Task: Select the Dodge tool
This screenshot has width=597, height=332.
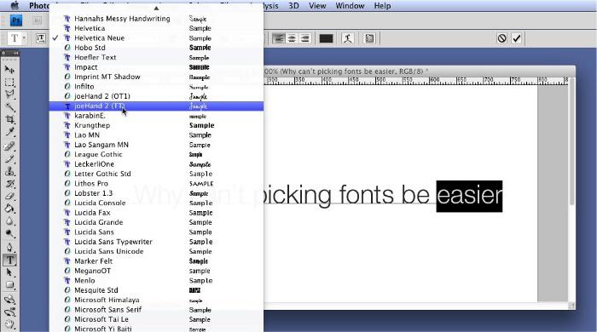Action: tap(9, 233)
